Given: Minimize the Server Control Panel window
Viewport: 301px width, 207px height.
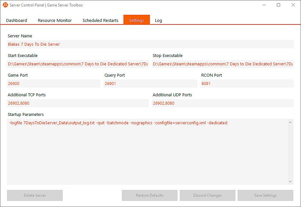Looking at the screenshot, I should (264, 5).
